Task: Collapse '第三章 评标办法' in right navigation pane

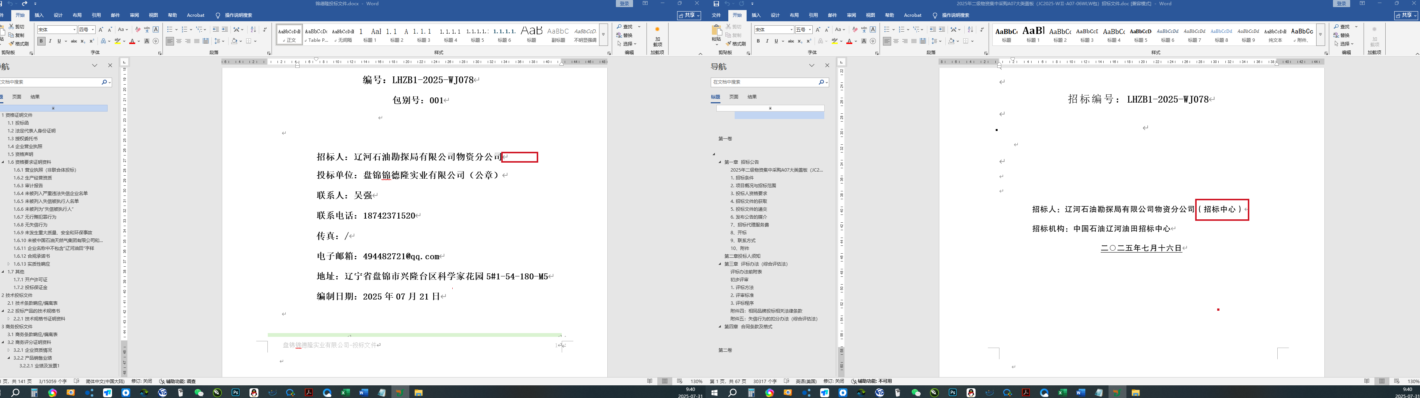Action: [x=720, y=264]
